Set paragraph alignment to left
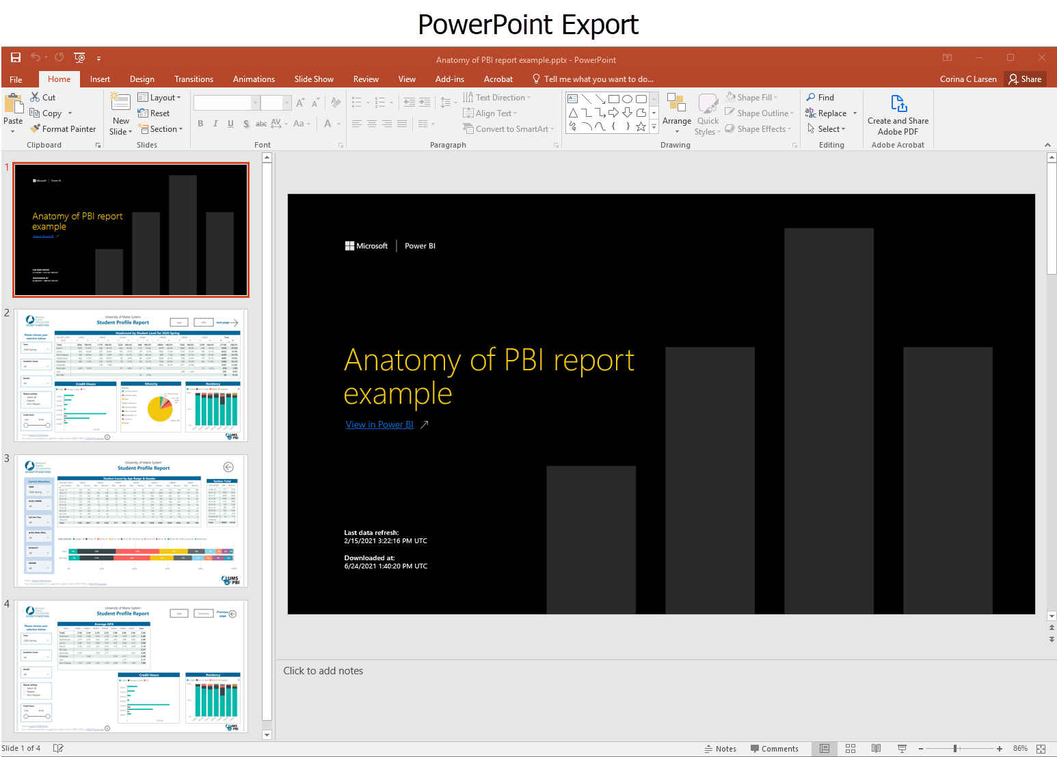 click(357, 124)
